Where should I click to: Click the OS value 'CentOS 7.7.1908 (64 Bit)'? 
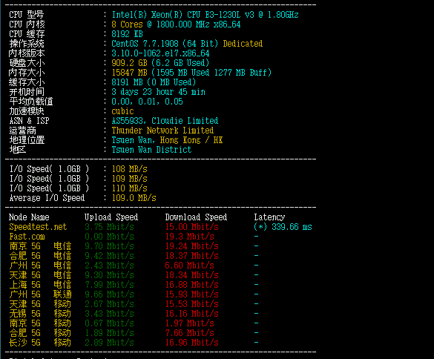coord(165,44)
